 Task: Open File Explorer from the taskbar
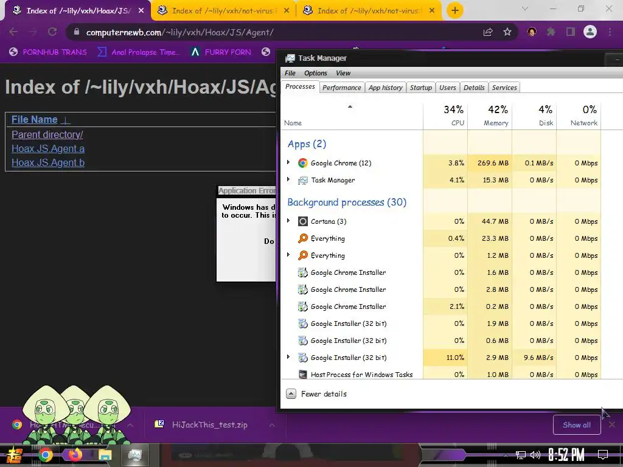pyautogui.click(x=105, y=455)
